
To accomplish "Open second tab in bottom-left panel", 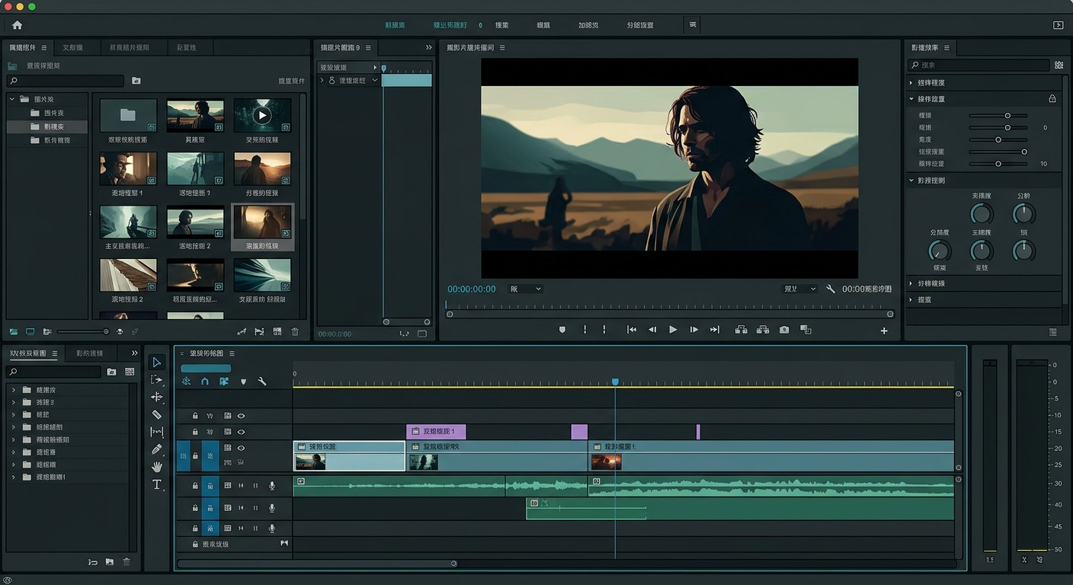I will [90, 353].
